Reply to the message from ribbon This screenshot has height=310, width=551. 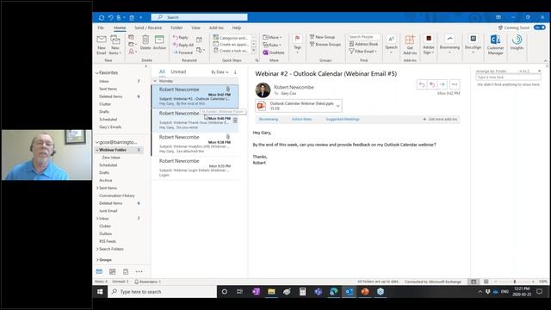[181, 37]
